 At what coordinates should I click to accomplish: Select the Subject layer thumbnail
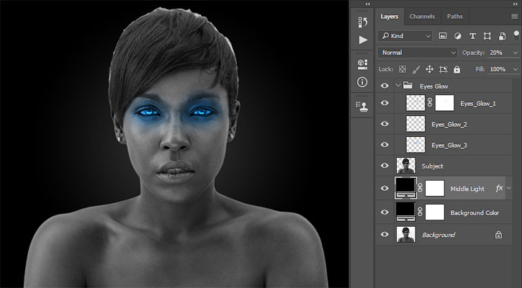click(x=406, y=166)
